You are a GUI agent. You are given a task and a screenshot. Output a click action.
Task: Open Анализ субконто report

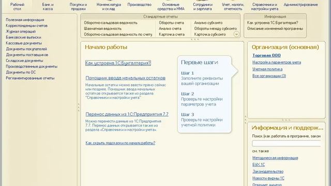208,23
